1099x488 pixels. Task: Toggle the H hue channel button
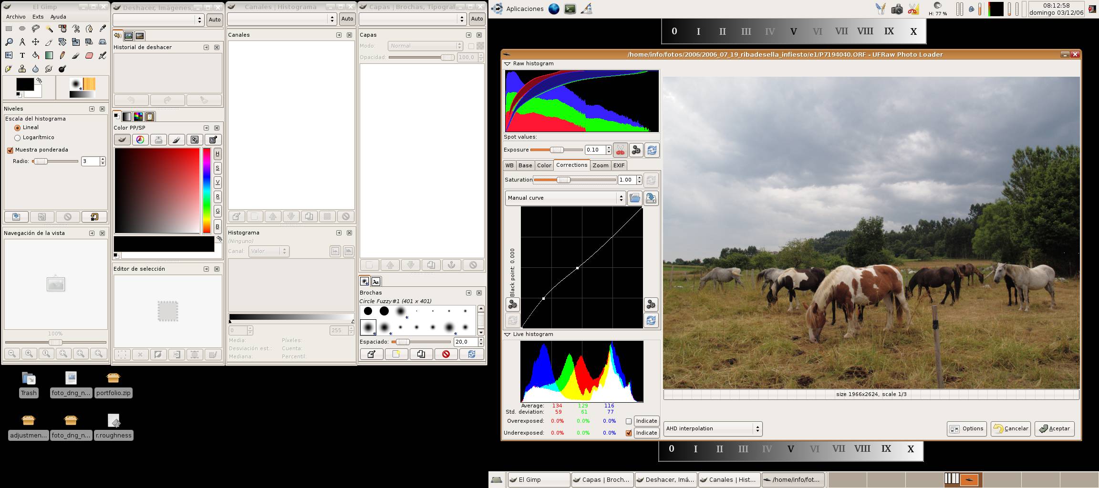(218, 153)
